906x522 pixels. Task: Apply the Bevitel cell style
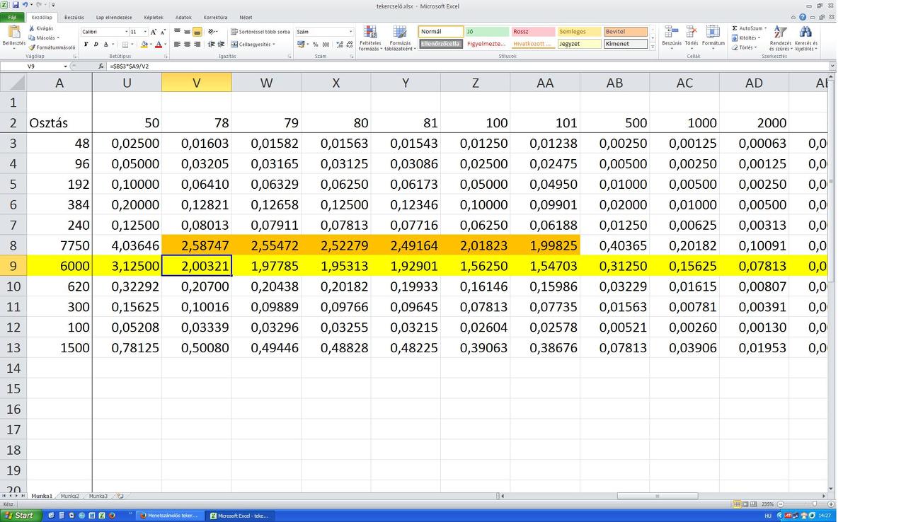[x=626, y=32]
